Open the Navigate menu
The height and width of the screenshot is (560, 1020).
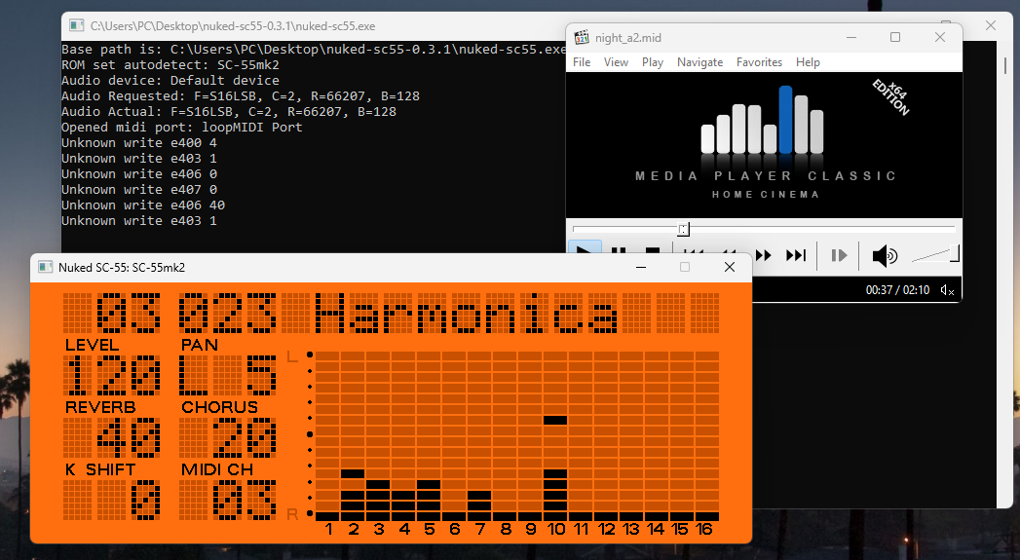(699, 61)
